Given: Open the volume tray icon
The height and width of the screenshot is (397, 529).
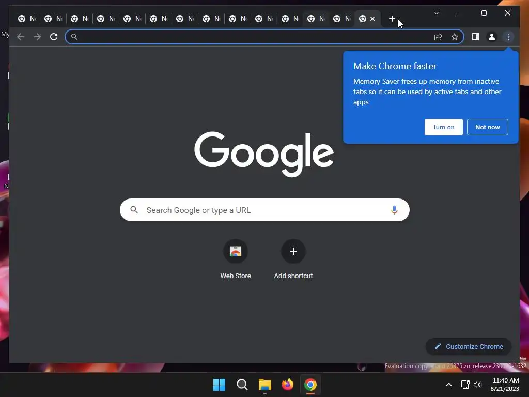Looking at the screenshot, I should pyautogui.click(x=477, y=385).
